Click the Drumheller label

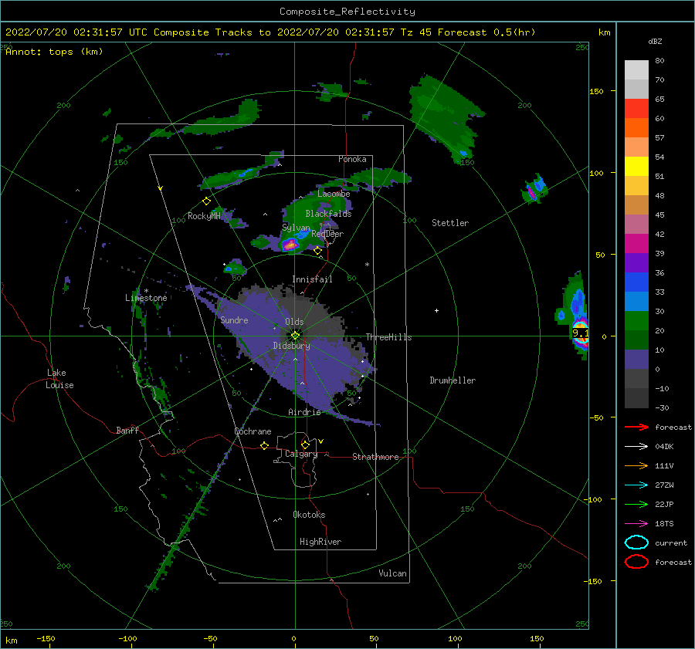453,380
